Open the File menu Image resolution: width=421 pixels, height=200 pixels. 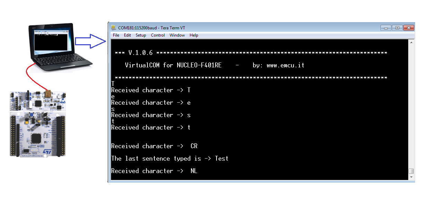click(116, 35)
